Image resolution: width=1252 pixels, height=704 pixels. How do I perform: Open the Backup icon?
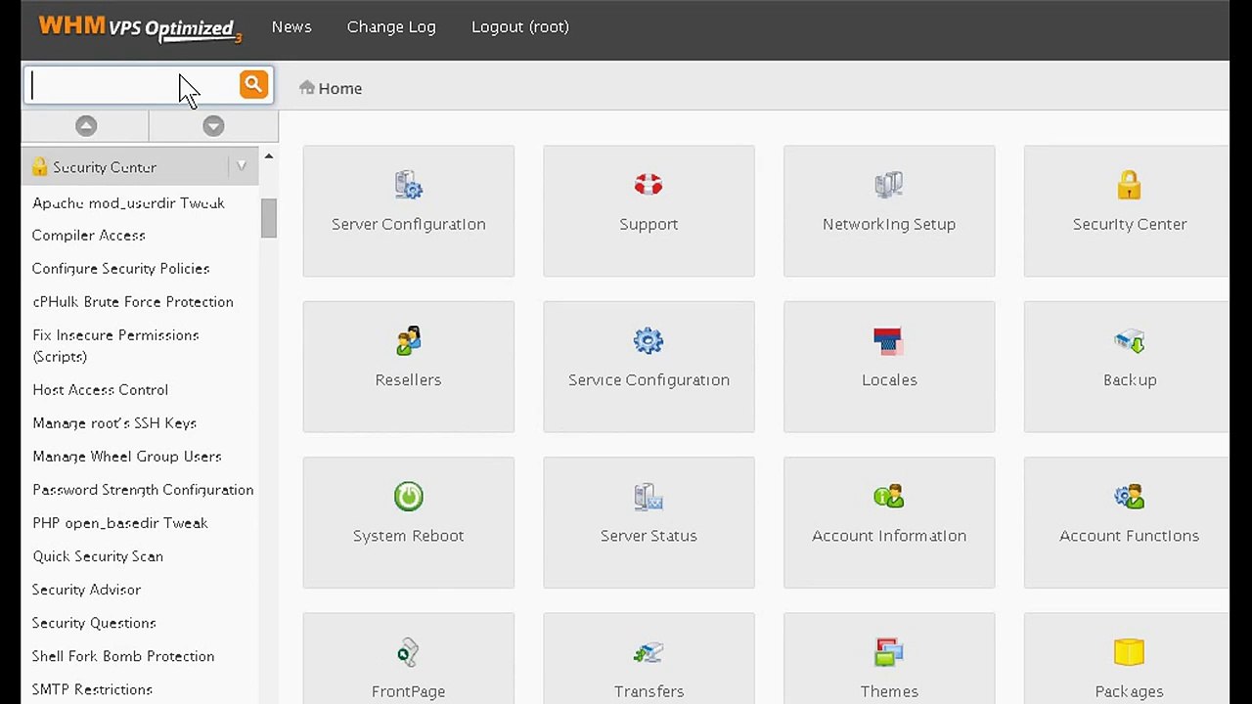(x=1129, y=340)
